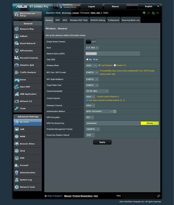Viewport: 174px width, 205px height.
Task: Click the USB status icon in header
Action: tap(158, 13)
